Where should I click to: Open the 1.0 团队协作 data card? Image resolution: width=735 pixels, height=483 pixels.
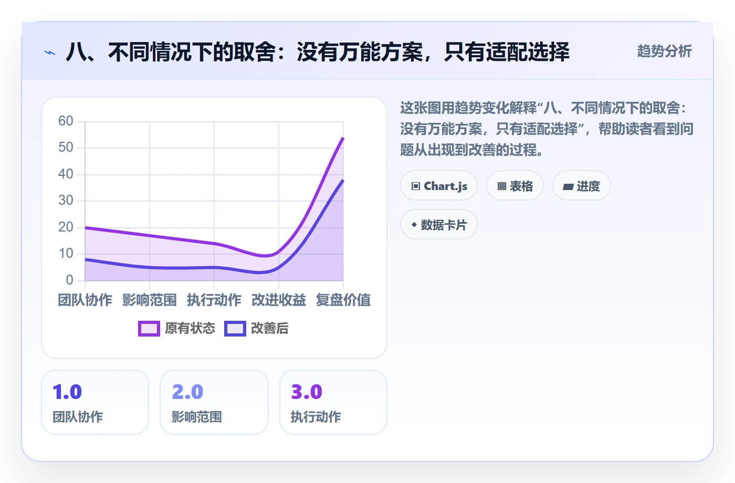pos(95,402)
